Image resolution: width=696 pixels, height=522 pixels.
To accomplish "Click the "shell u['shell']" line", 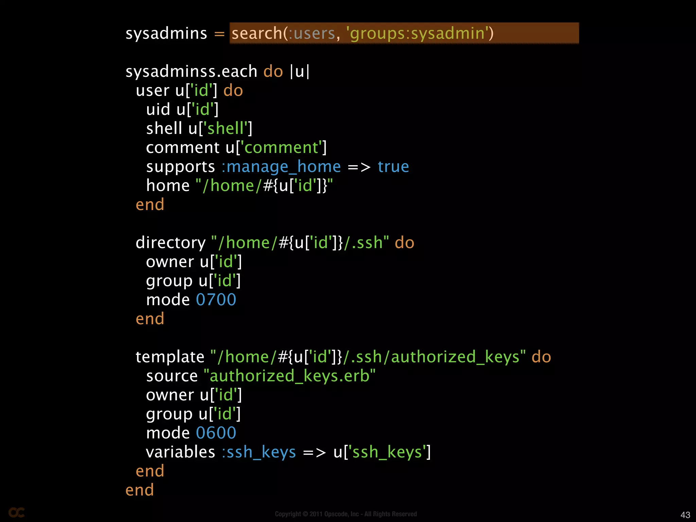I will 199,128.
